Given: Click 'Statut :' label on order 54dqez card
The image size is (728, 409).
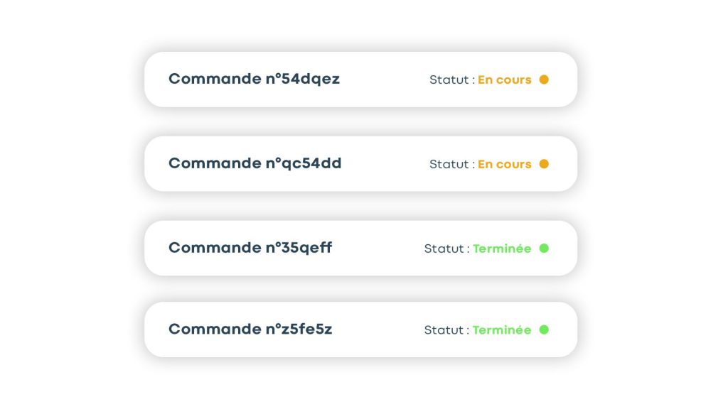Looking at the screenshot, I should [451, 80].
